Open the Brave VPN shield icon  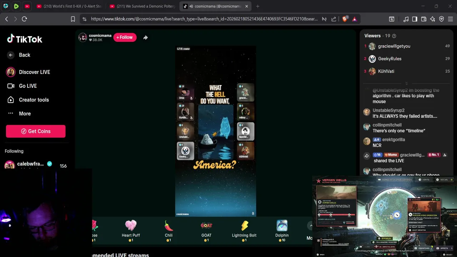click(442, 19)
